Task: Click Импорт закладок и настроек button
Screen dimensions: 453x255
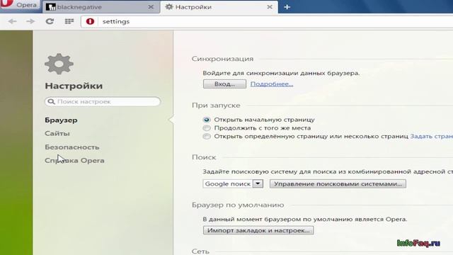Action: tap(258, 230)
